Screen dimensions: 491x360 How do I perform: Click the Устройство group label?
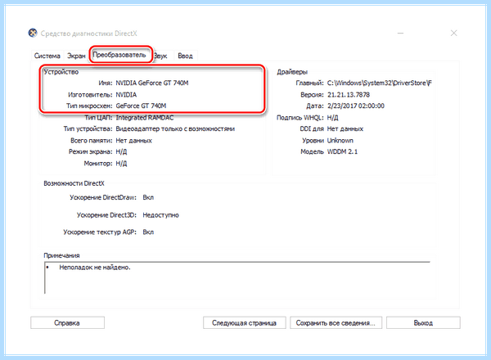coord(61,72)
